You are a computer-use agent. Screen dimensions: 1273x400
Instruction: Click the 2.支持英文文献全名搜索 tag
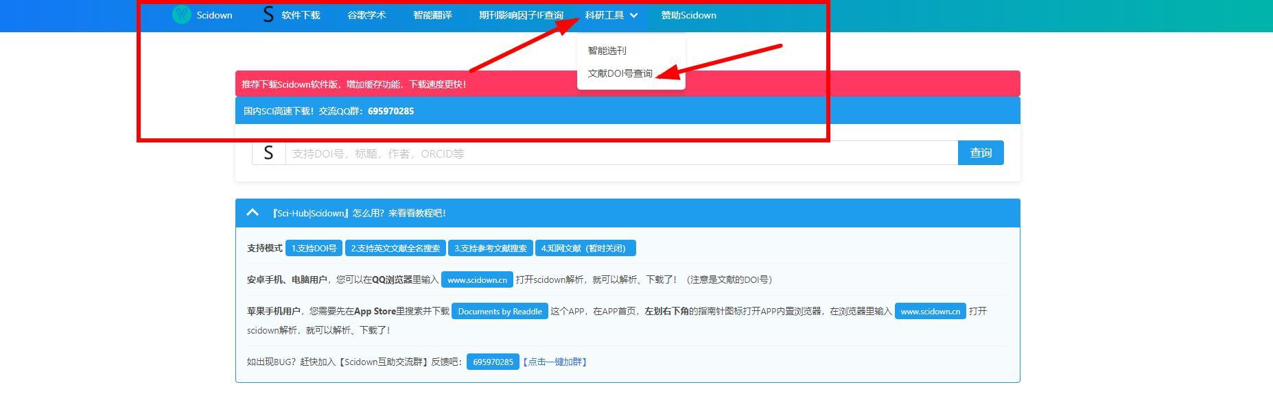point(395,248)
